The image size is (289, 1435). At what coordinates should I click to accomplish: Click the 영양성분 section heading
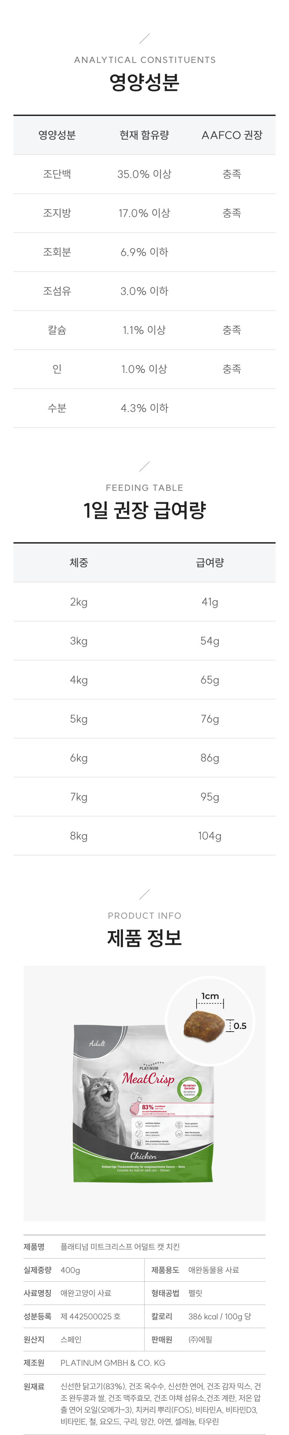144,82
